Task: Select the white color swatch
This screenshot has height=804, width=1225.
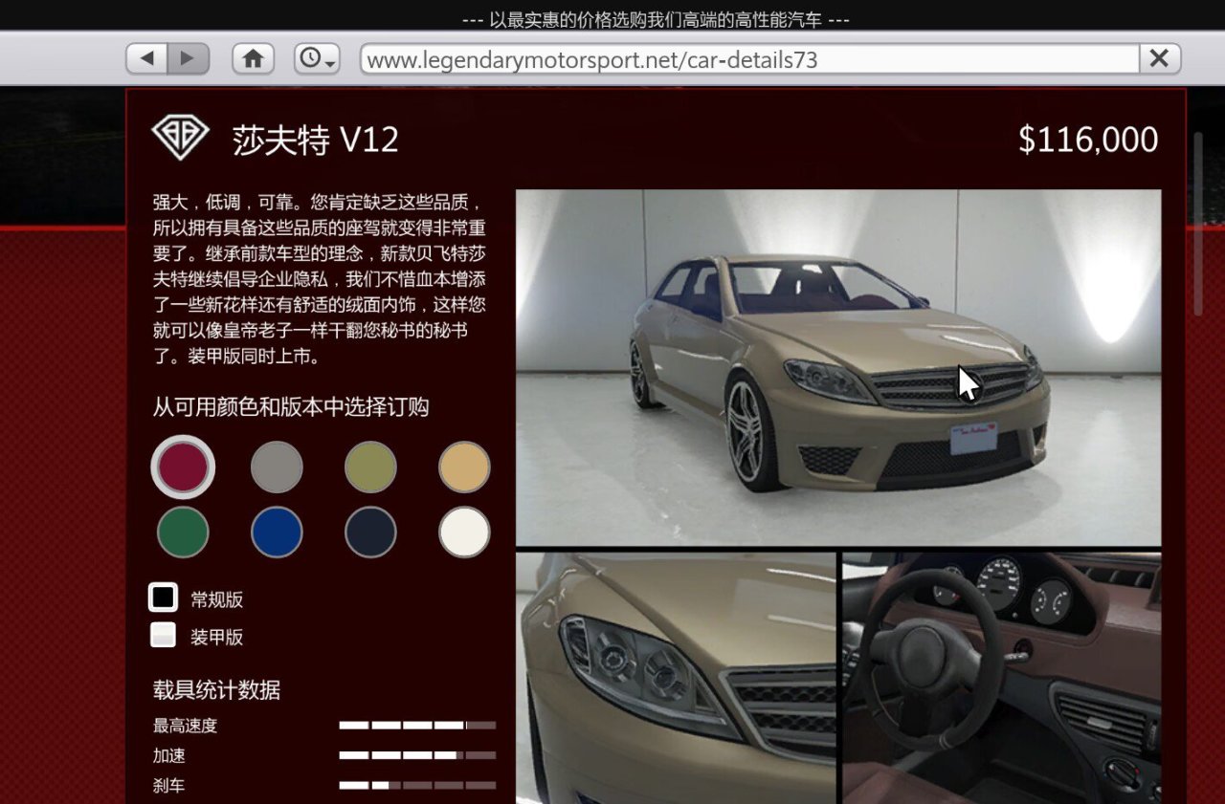Action: point(464,532)
